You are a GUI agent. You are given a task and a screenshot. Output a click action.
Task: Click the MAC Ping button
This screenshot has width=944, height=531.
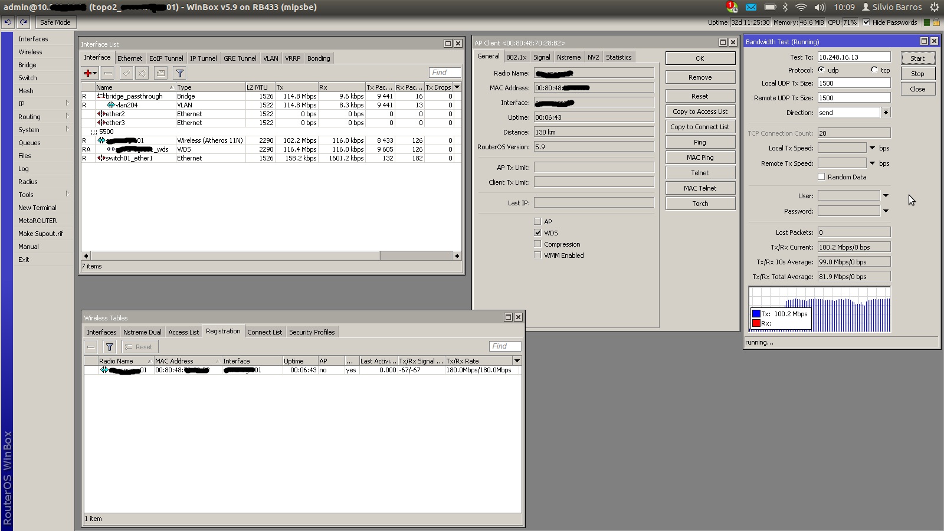click(x=700, y=158)
